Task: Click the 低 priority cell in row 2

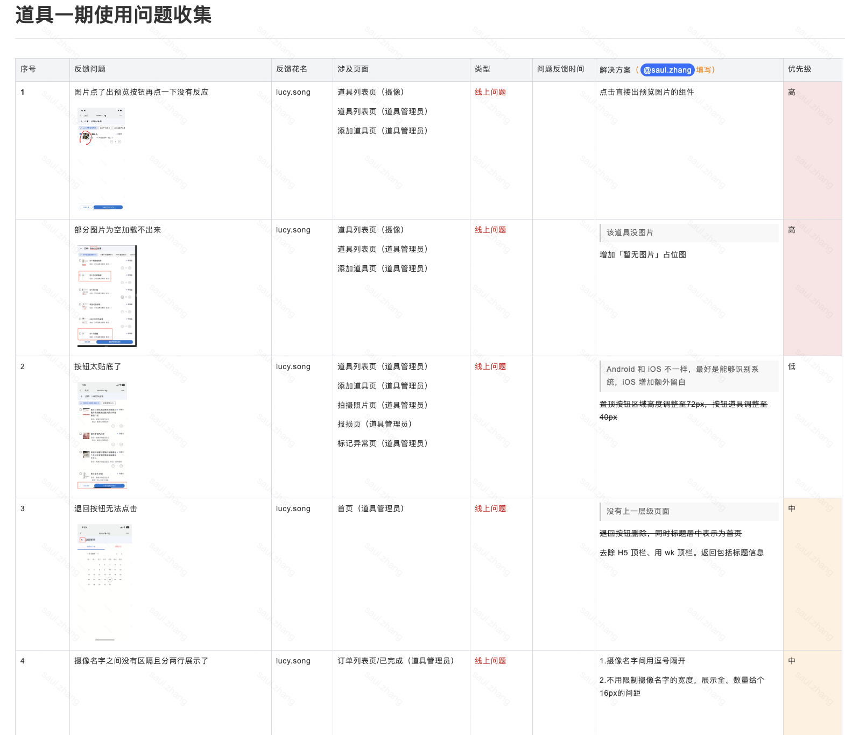Action: [x=792, y=366]
